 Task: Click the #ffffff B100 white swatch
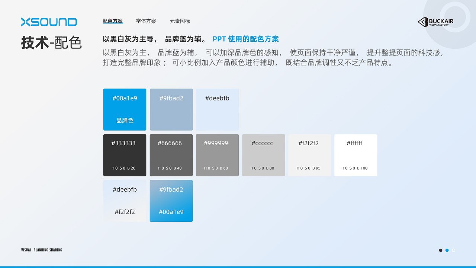tap(356, 155)
